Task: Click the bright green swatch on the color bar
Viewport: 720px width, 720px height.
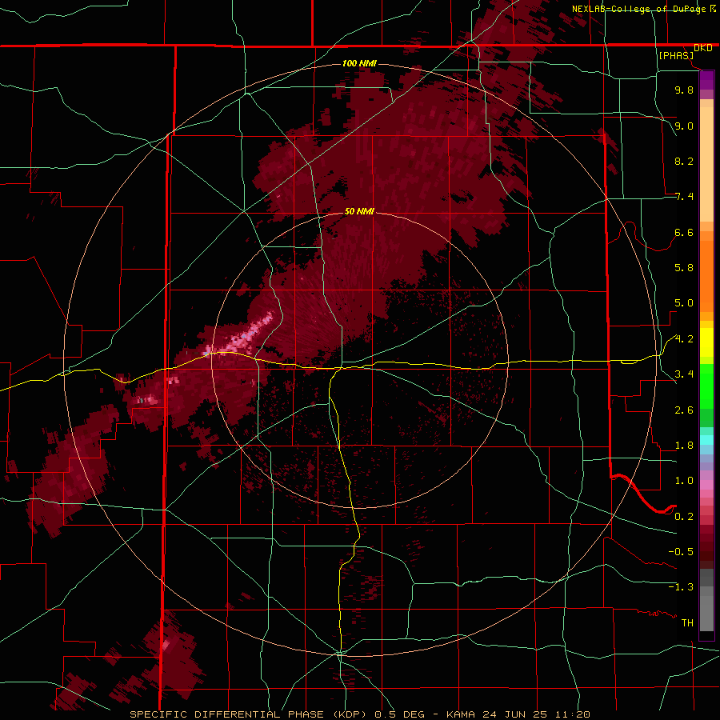Action: (706, 386)
